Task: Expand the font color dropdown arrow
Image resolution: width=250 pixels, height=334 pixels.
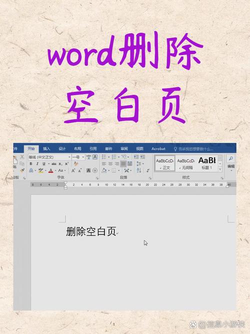Action: 55,171
